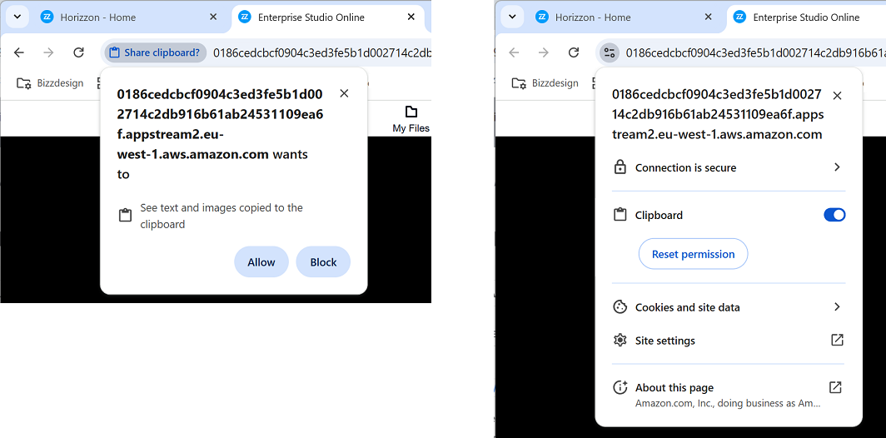Go back in left browser window
The width and height of the screenshot is (886, 438).
coord(19,52)
